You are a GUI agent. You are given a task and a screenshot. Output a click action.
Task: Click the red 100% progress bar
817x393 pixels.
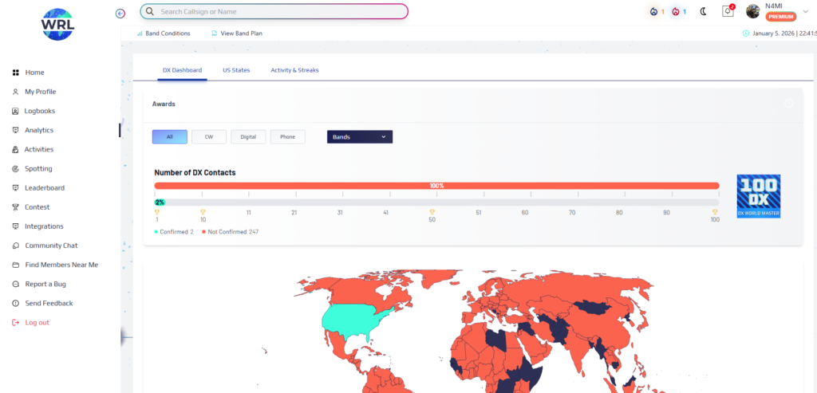coord(436,186)
